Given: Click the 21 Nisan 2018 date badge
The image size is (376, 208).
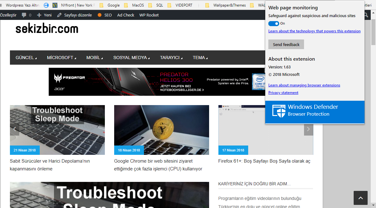Looking at the screenshot, I should 25,150.
